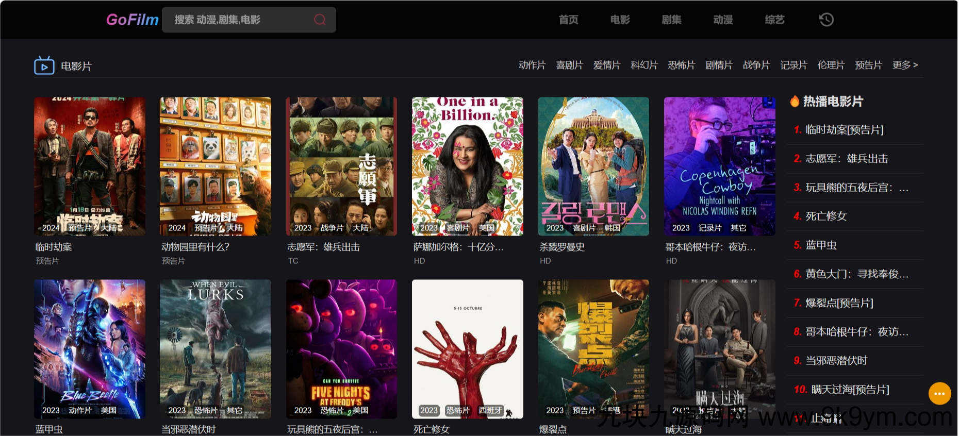Click the search magnifier icon
The height and width of the screenshot is (436, 959).
(x=320, y=20)
